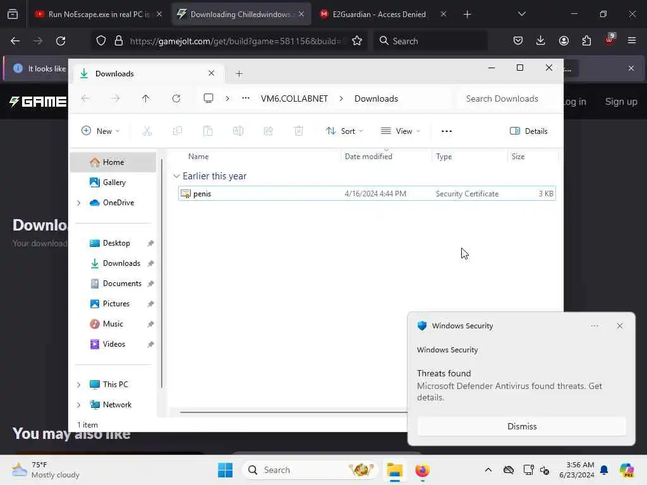Open Firefox account menu
This screenshot has height=485, width=647.
tap(564, 41)
